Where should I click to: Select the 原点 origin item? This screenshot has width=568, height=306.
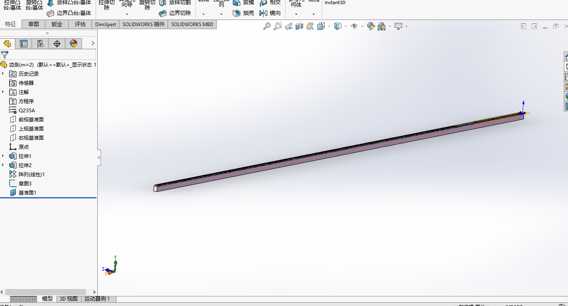pos(19,147)
